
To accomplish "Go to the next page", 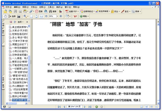I will (85, 107).
